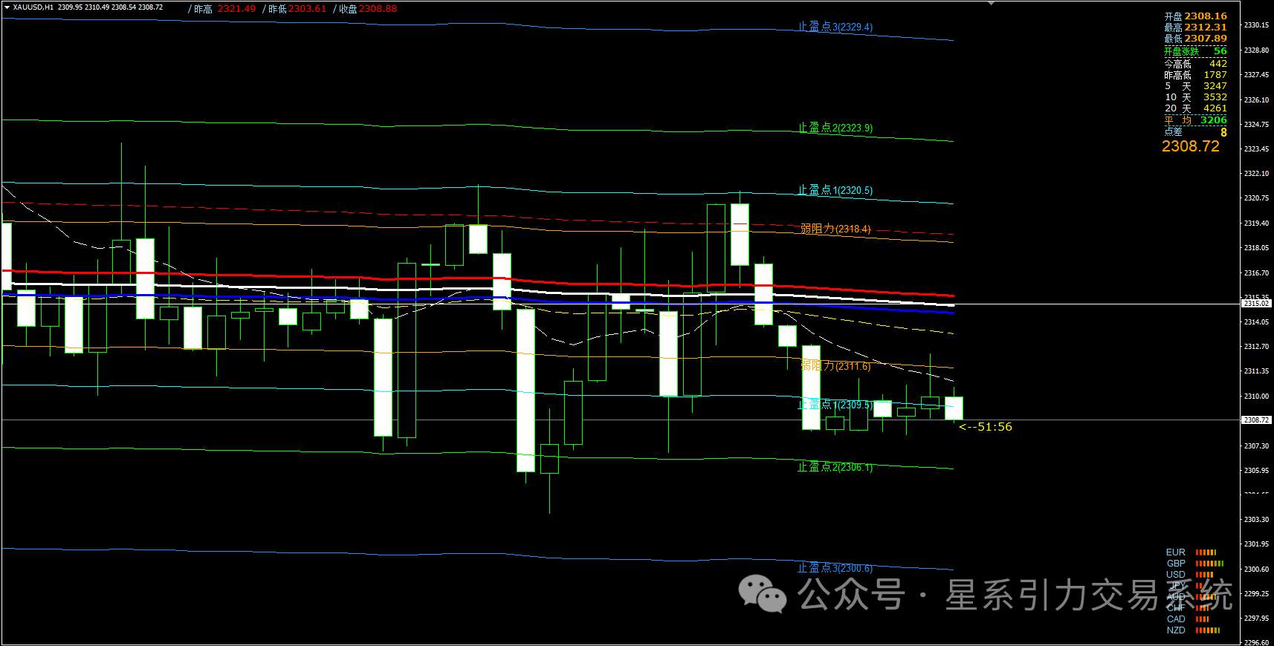Click the EUR currency label

tap(1176, 552)
